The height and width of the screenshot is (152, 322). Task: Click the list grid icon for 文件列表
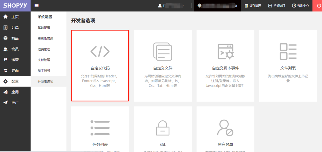[288, 51]
